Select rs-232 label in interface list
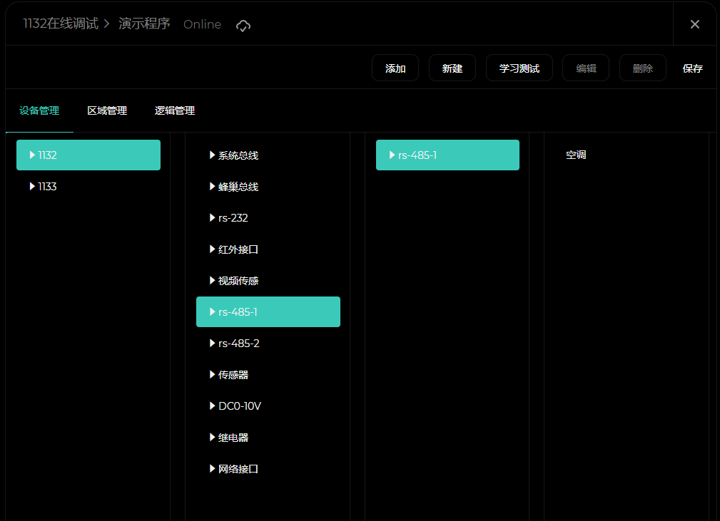 click(x=233, y=218)
